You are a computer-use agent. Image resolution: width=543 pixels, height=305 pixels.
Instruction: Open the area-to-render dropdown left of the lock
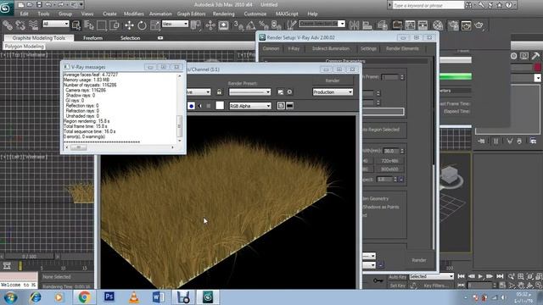click(x=199, y=92)
